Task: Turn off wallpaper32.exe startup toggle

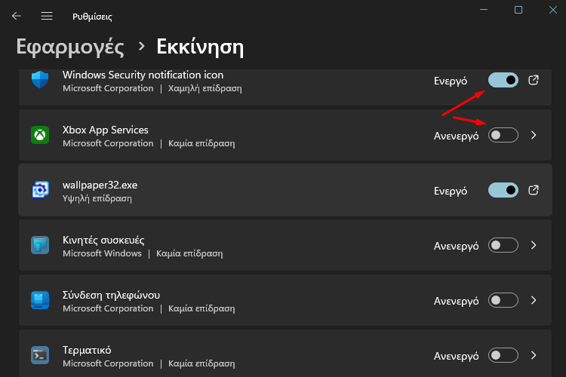Action: (503, 190)
